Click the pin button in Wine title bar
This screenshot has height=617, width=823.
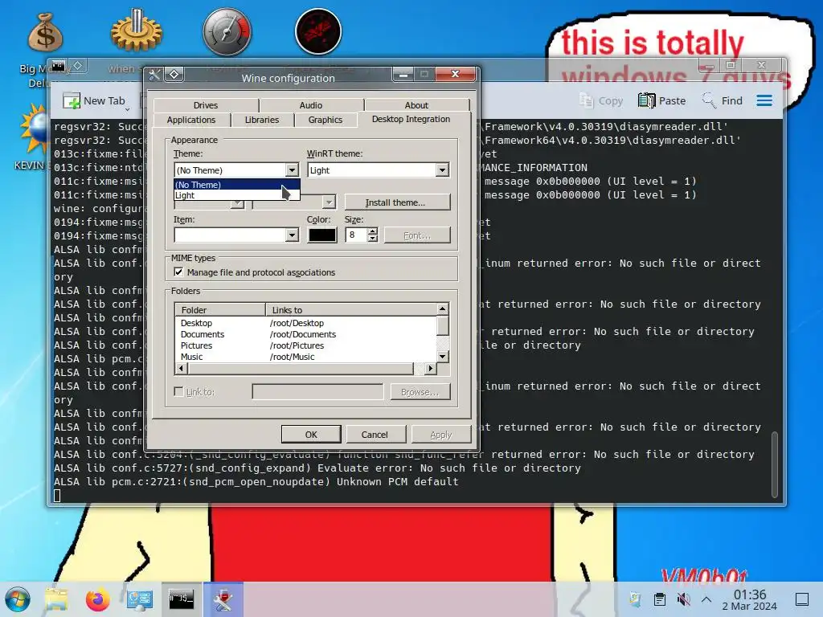[174, 75]
